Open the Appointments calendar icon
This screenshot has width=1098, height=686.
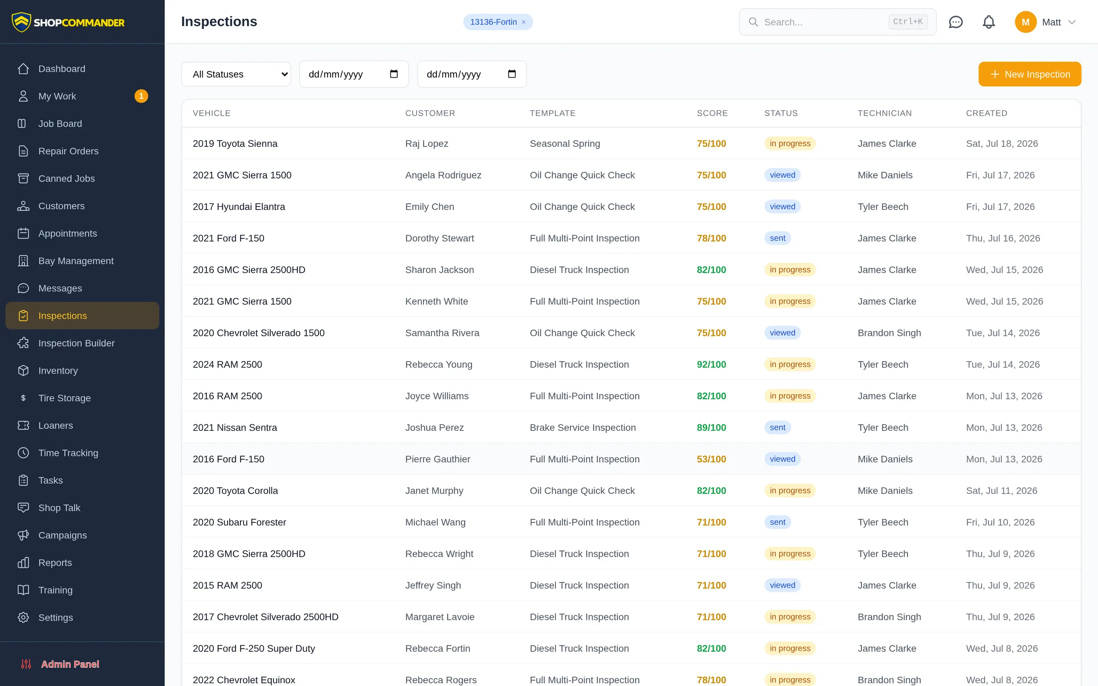click(x=23, y=233)
